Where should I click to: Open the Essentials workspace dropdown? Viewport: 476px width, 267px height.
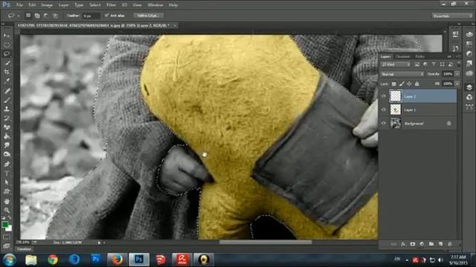pos(451,16)
